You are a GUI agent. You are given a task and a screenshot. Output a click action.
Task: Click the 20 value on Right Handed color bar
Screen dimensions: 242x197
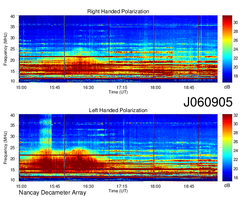236,67
